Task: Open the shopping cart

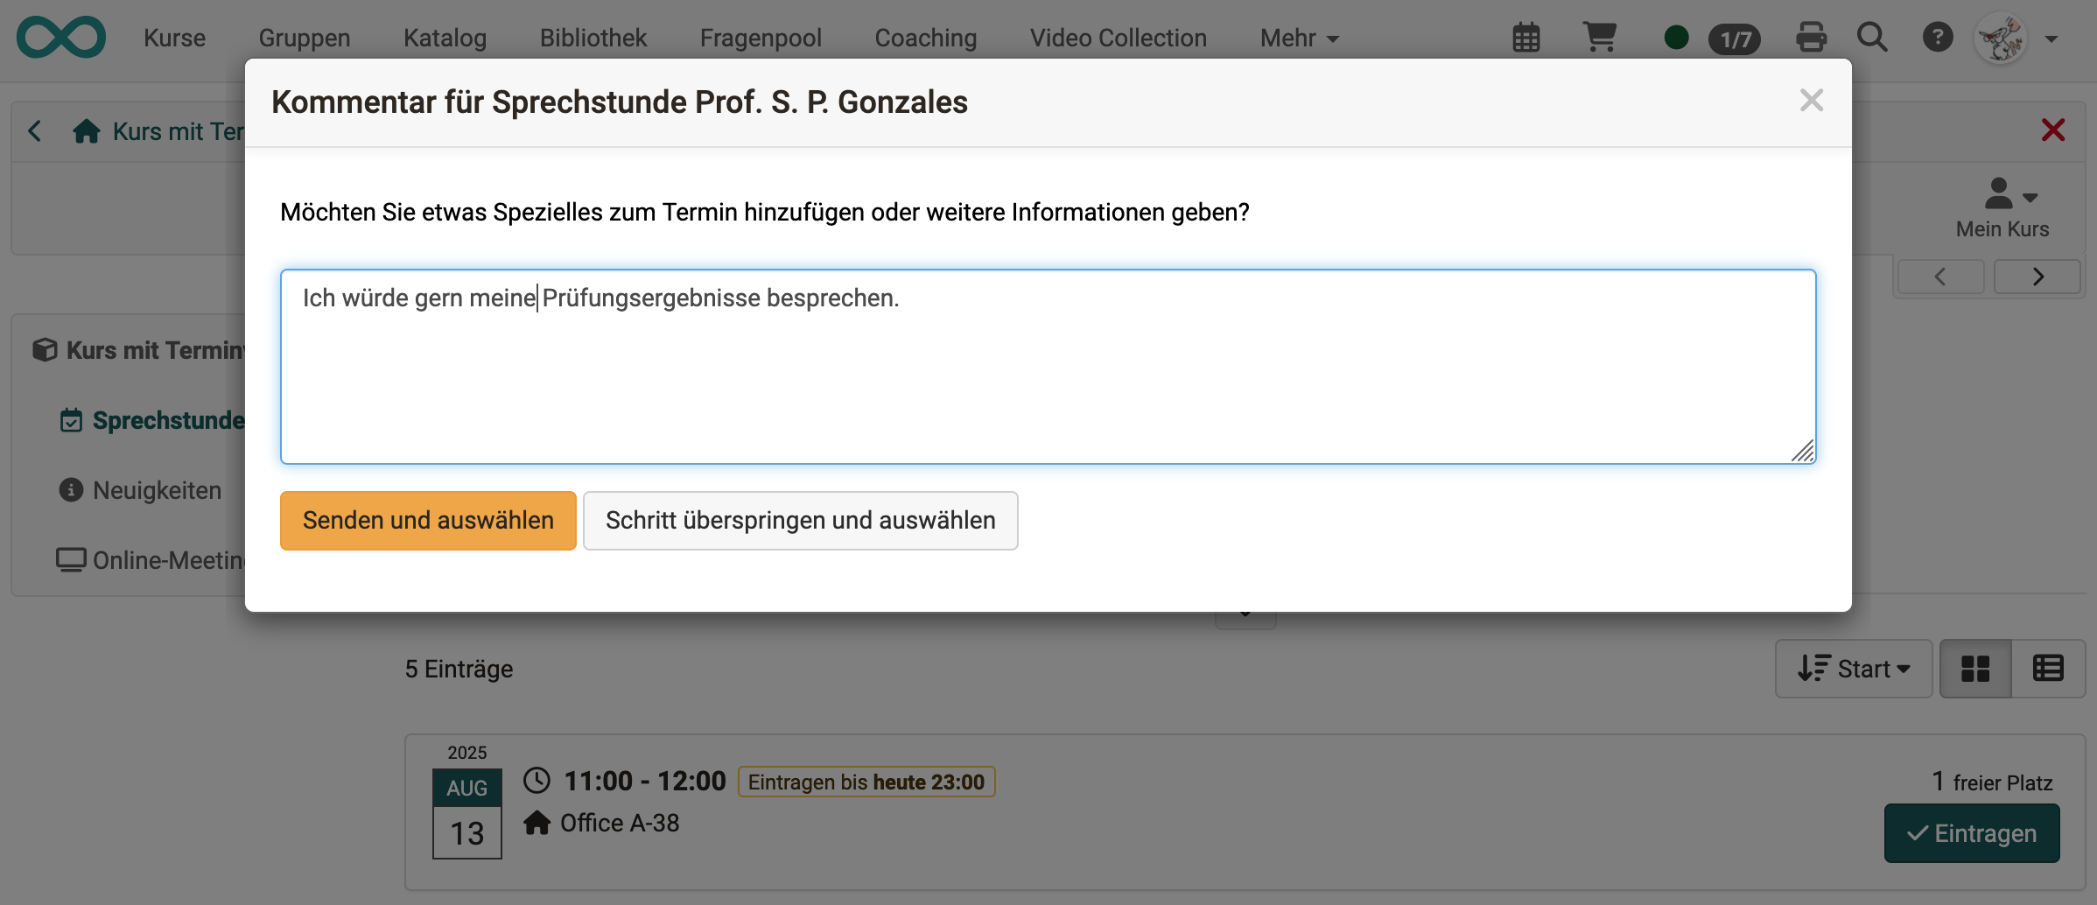Action: 1602,37
